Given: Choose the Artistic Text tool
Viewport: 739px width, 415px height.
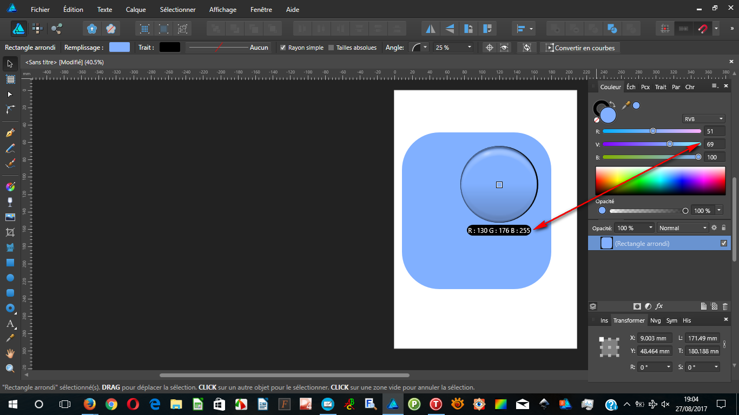Looking at the screenshot, I should 10,324.
